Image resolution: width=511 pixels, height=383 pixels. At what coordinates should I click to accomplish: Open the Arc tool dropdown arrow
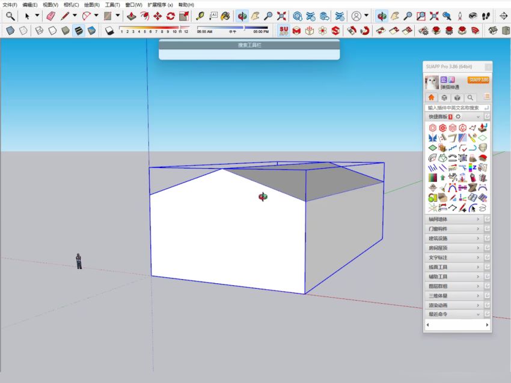click(96, 16)
